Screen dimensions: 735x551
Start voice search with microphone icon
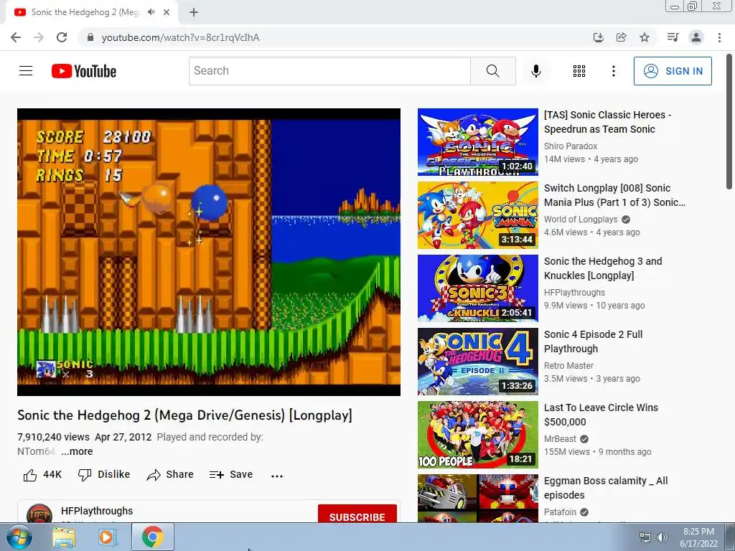535,71
